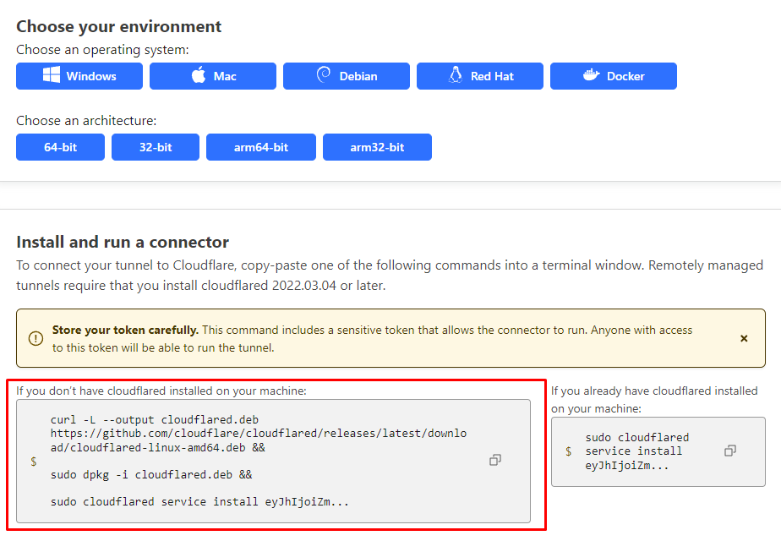Choose the 32-bit architecture
The height and width of the screenshot is (541, 781).
[155, 146]
